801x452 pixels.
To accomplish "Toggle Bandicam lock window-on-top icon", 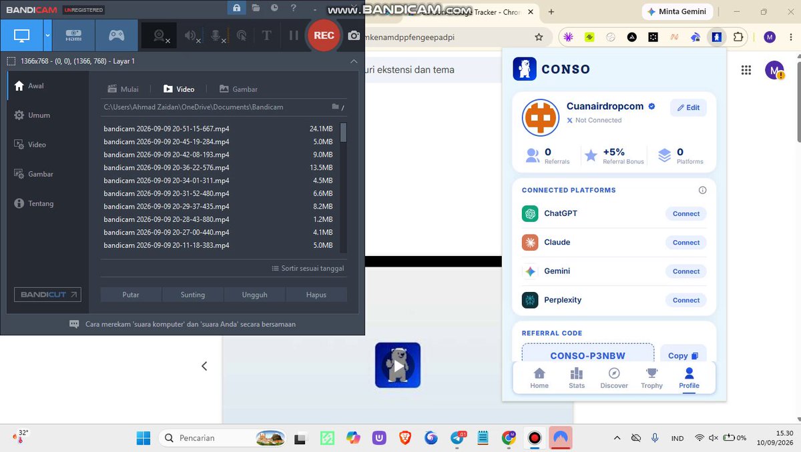I will 236,8.
